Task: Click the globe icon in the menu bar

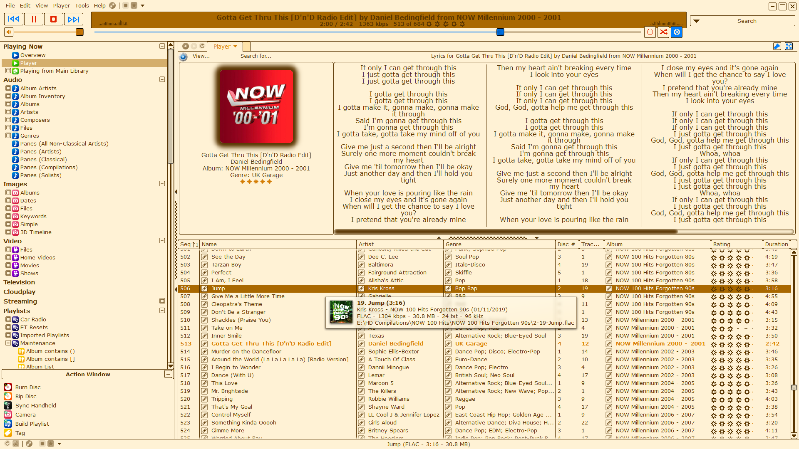Action: coord(112,5)
